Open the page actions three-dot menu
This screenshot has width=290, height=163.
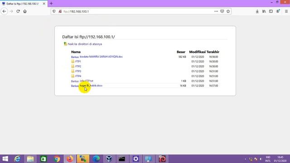point(216,11)
